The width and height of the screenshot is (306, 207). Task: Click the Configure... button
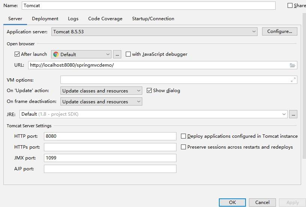coord(279,31)
